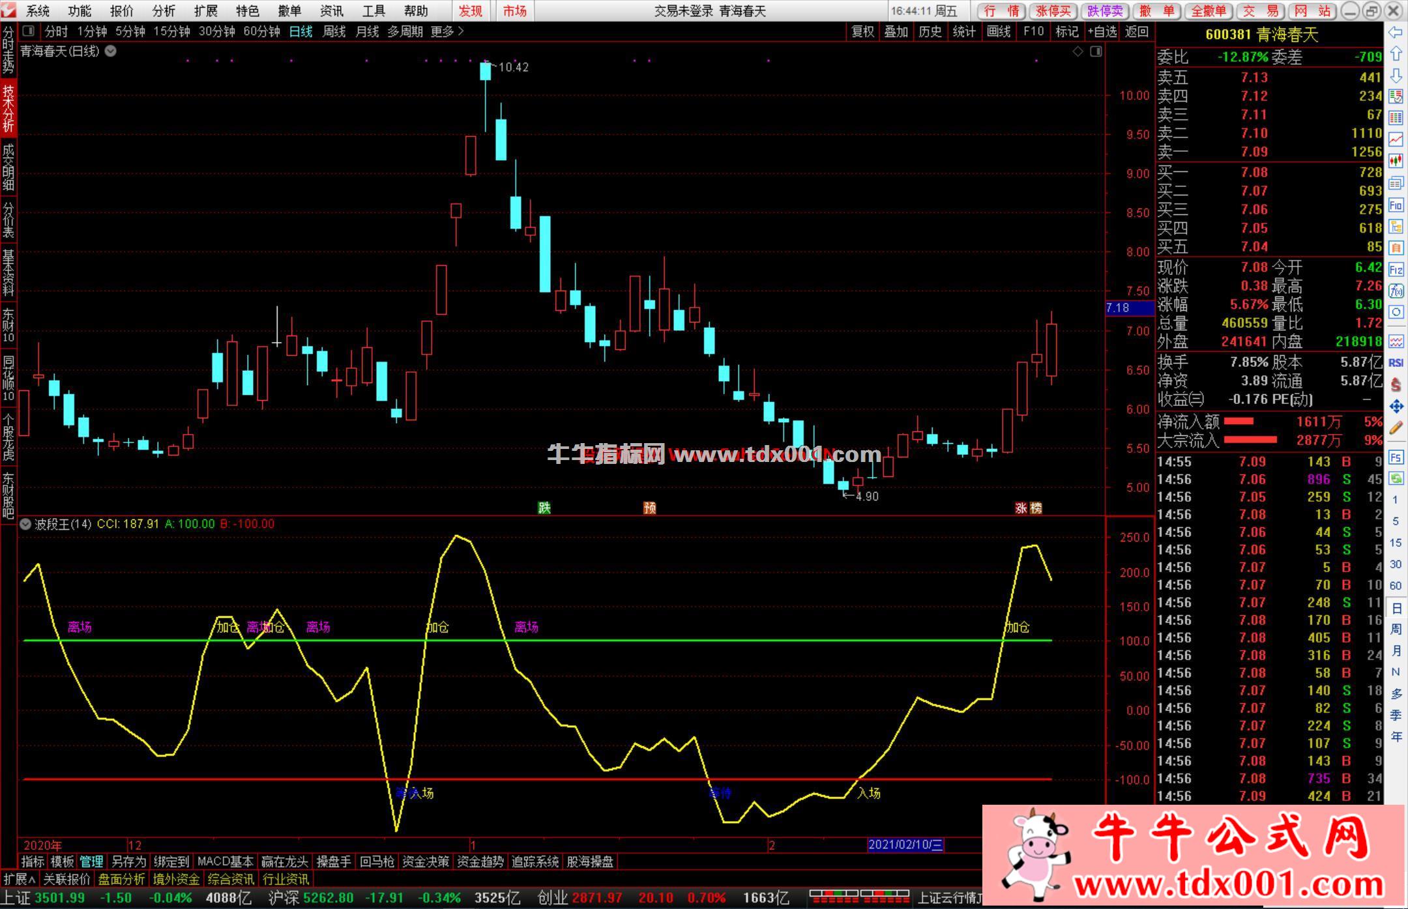Expand the 扩展 panel at bottom left

(x=20, y=879)
